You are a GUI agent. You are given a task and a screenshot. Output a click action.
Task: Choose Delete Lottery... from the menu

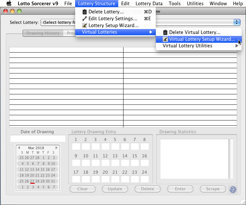[115, 12]
